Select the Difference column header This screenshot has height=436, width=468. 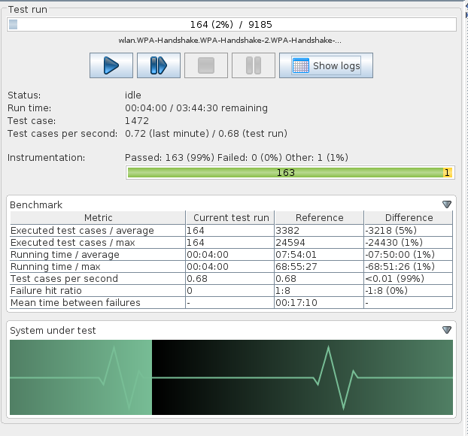[409, 218]
